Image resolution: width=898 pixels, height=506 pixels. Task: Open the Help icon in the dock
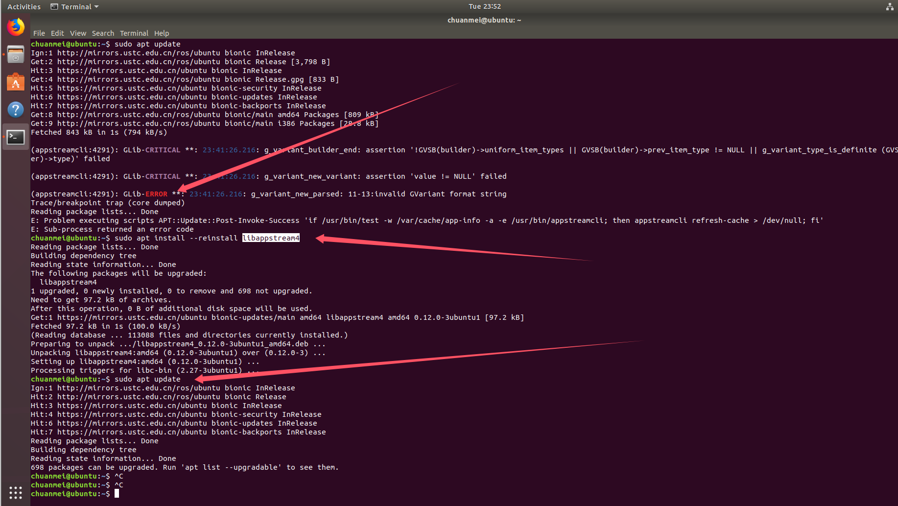point(15,109)
